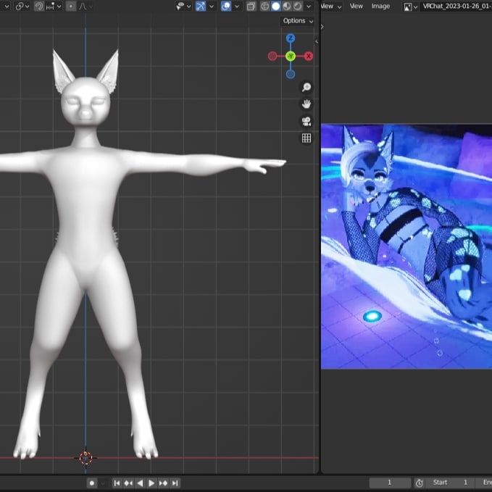Toggle camera view icon
Image resolution: width=492 pixels, height=492 pixels.
pos(307,121)
